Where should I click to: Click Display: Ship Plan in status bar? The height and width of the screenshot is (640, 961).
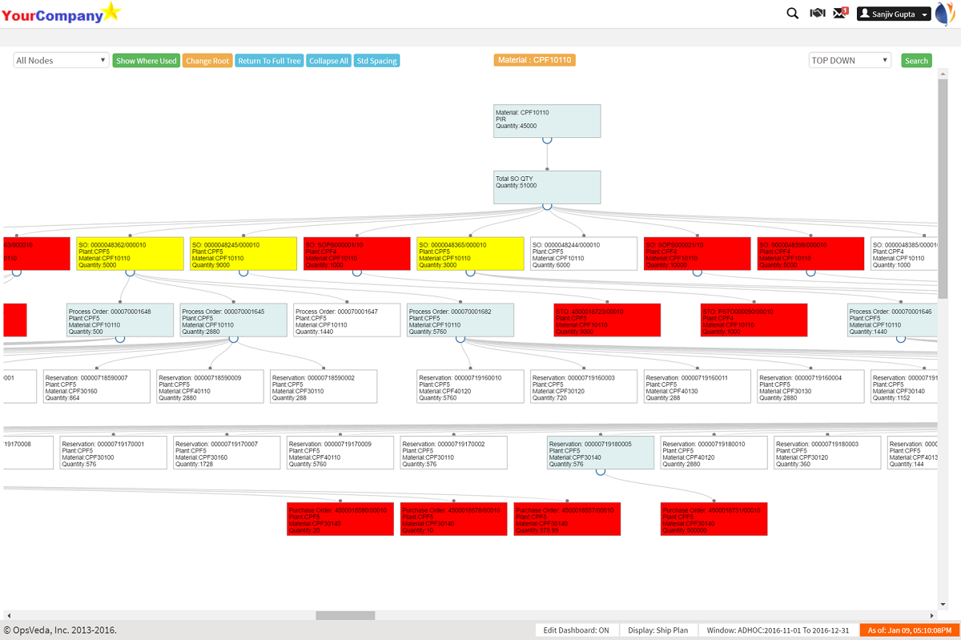tap(657, 630)
